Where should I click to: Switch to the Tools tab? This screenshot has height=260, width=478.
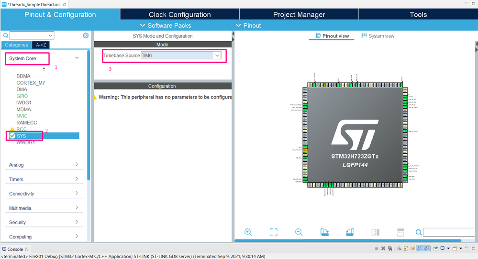pos(418,14)
